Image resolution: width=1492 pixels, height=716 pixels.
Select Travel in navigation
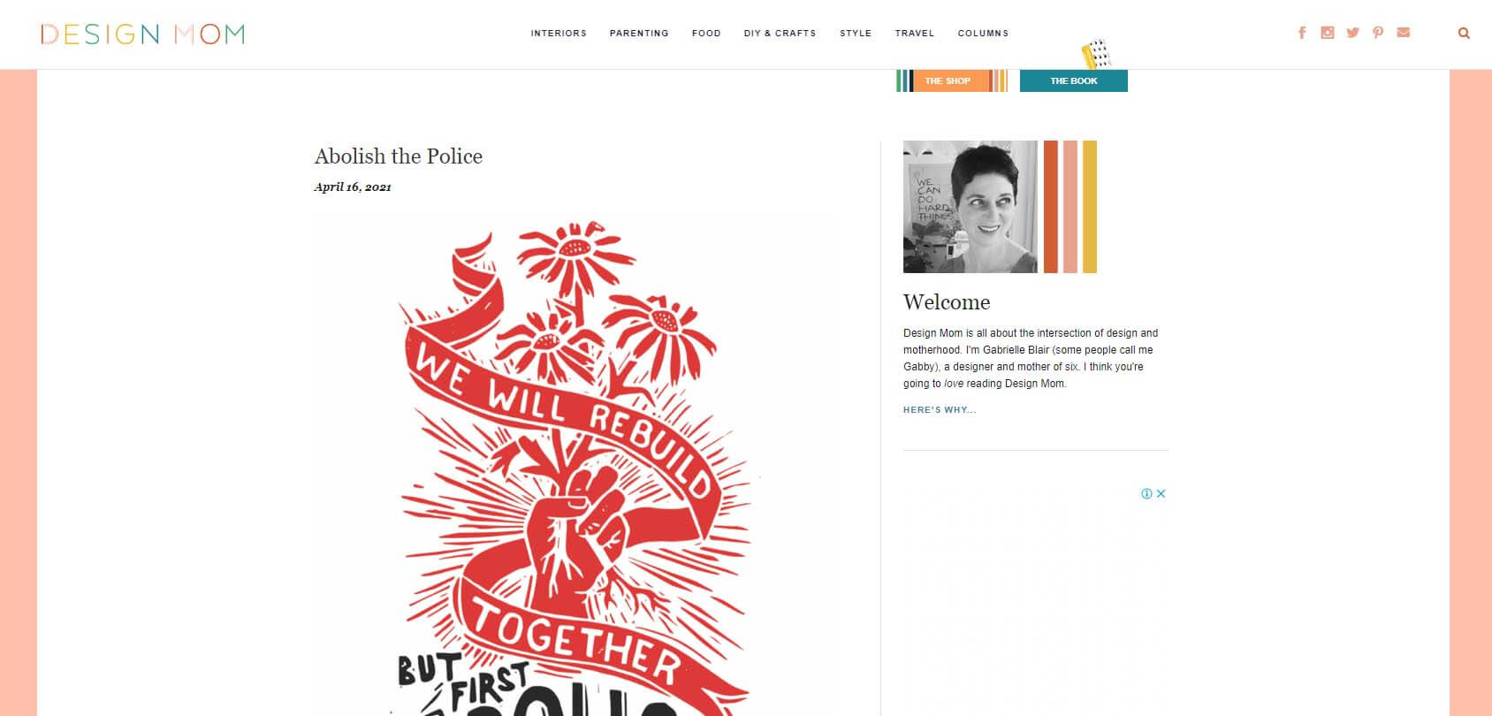pyautogui.click(x=914, y=34)
